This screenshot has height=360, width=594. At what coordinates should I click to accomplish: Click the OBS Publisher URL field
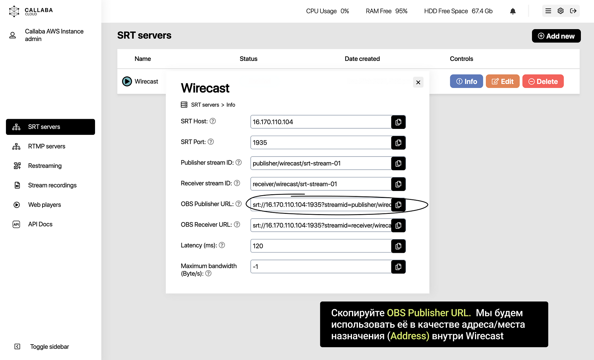[x=321, y=205]
